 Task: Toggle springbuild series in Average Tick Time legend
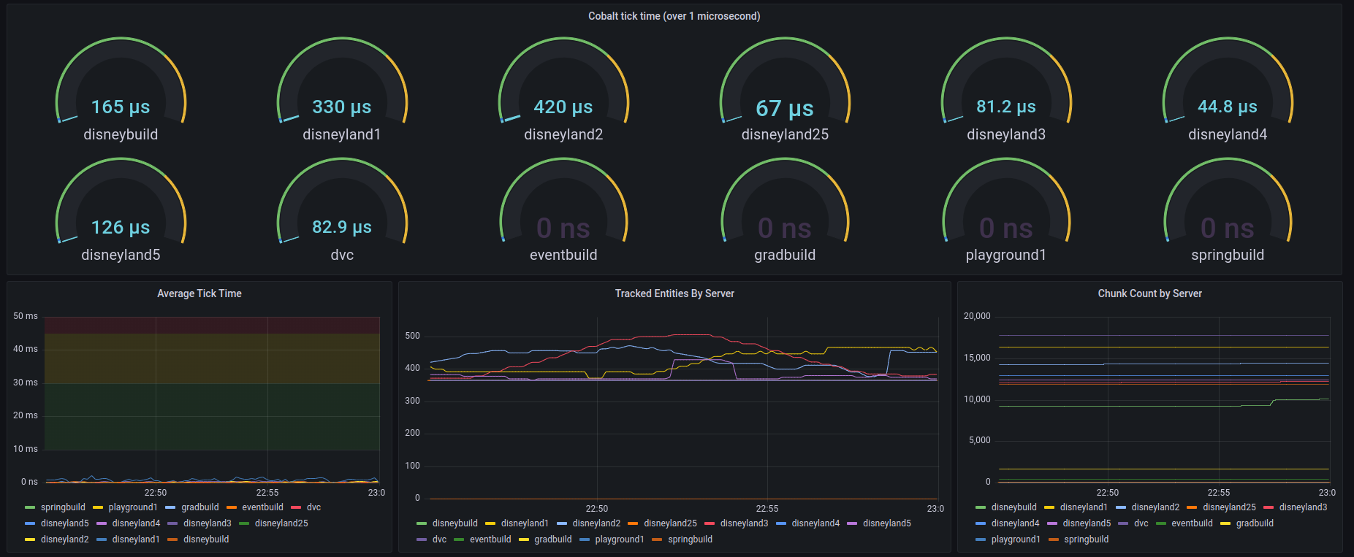tap(63, 507)
